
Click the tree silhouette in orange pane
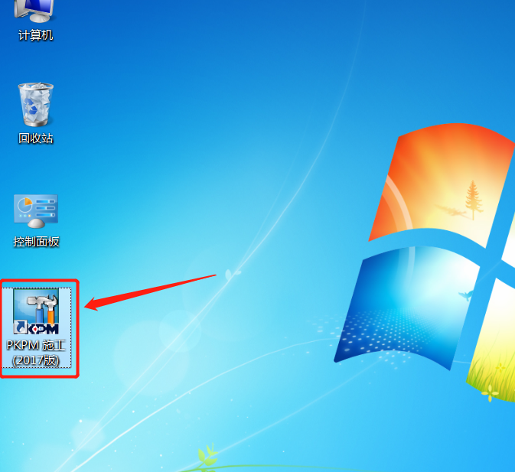[x=472, y=200]
